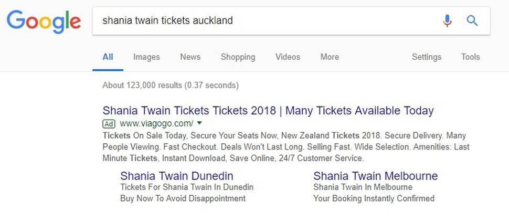
Task: Open the Shania Twain Dunedin sitelink
Action: point(177,176)
